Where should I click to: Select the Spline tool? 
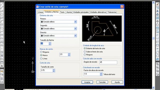click(2, 31)
